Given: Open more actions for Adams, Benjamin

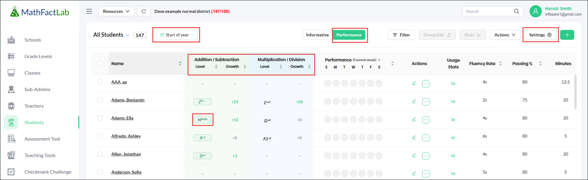Looking at the screenshot, I should point(426,102).
